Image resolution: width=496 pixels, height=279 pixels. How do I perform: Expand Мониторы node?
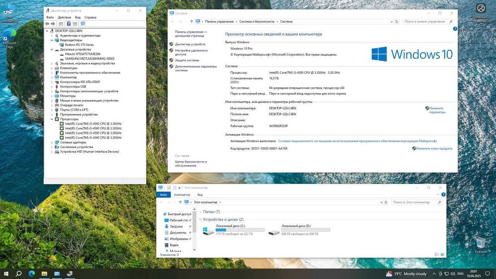coord(52,96)
